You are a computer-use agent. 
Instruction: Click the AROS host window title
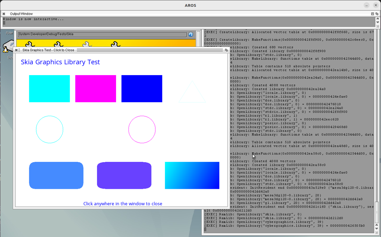click(190, 5)
